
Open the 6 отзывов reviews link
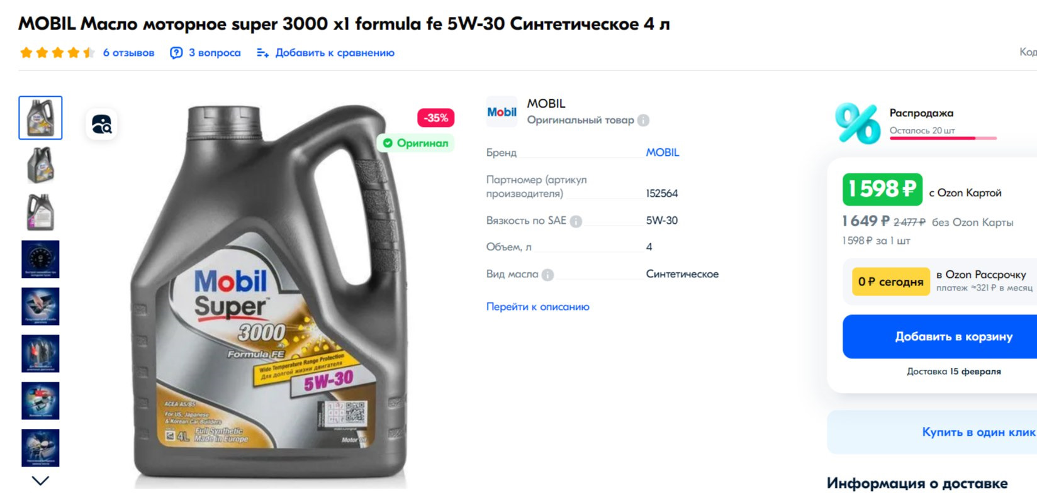[128, 53]
